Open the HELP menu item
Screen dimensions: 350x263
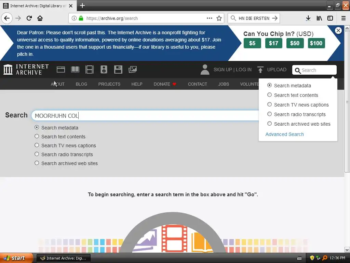point(137,84)
